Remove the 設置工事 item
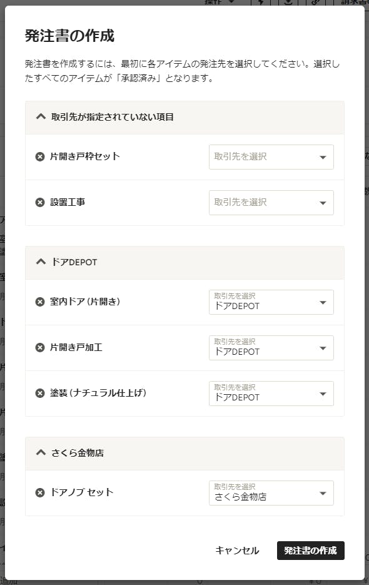This screenshot has width=369, height=585. pos(40,202)
